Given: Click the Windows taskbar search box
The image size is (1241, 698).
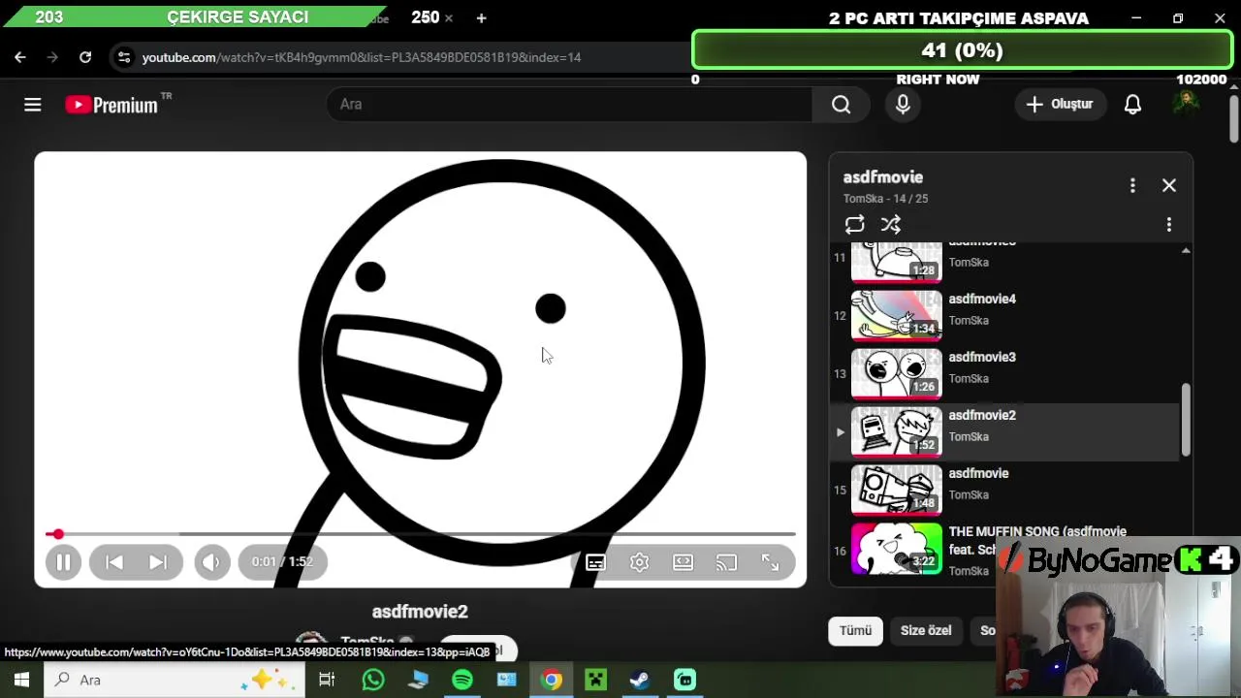Looking at the screenshot, I should 173,680.
